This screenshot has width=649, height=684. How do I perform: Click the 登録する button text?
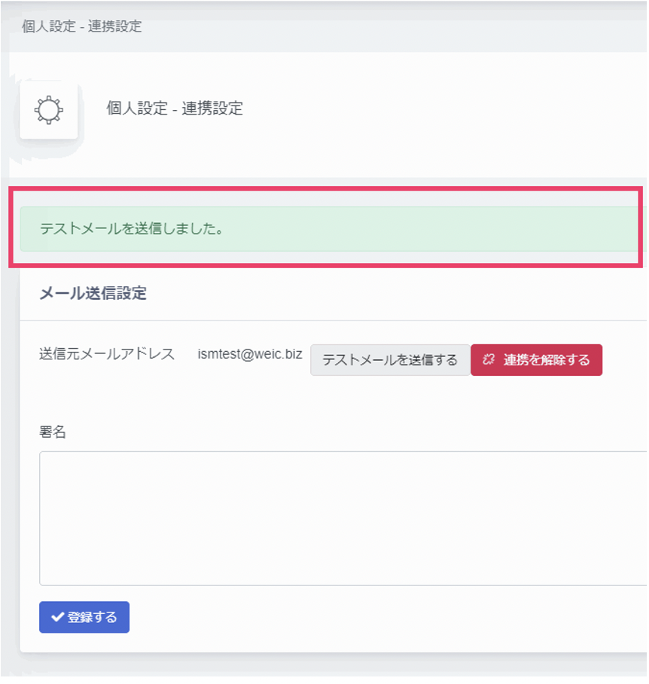pyautogui.click(x=93, y=617)
